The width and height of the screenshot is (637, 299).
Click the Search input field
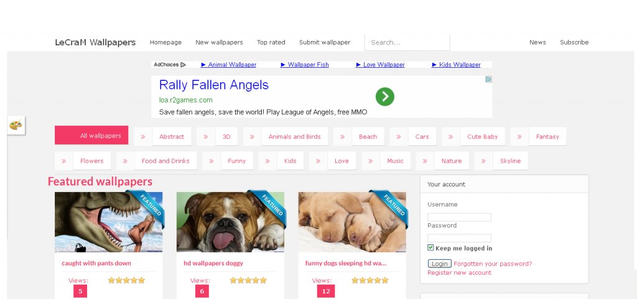click(407, 42)
